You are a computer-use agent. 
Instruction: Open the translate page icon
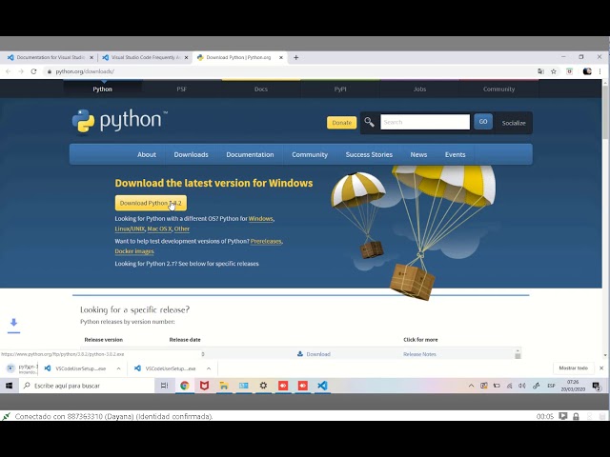tap(540, 71)
